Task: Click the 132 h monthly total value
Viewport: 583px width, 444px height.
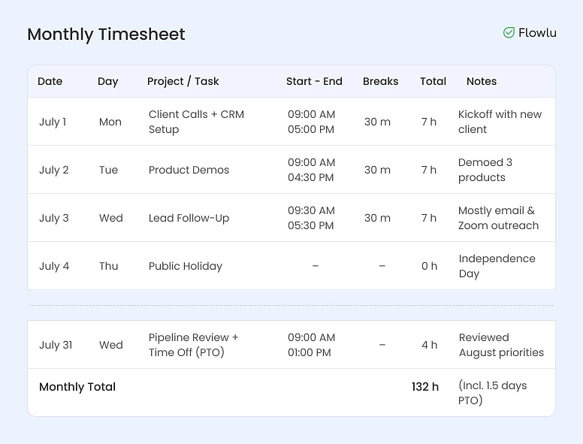Action: pyautogui.click(x=425, y=387)
